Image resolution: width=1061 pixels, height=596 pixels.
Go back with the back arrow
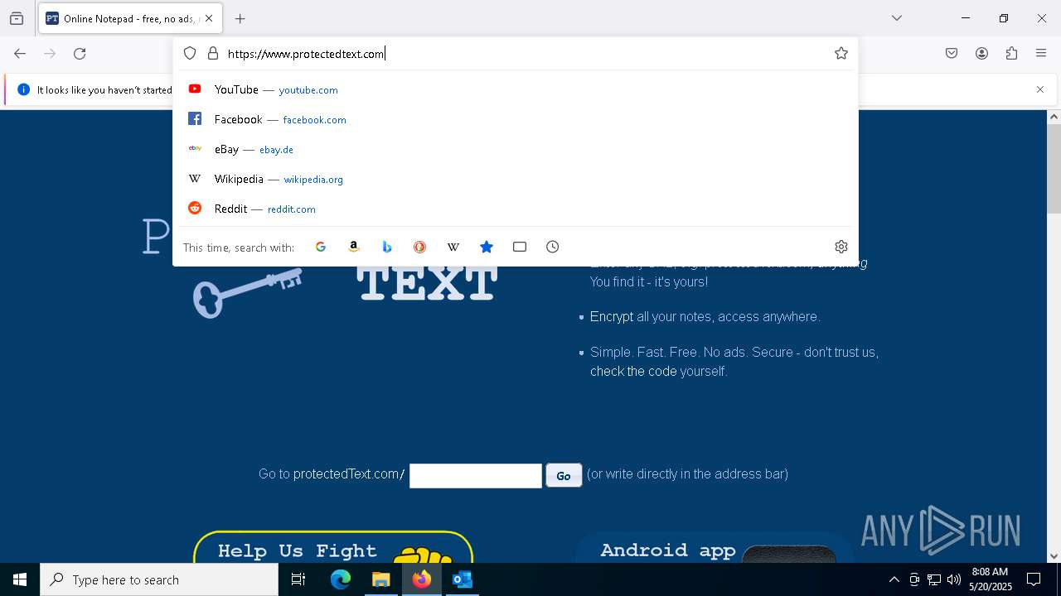tap(20, 54)
